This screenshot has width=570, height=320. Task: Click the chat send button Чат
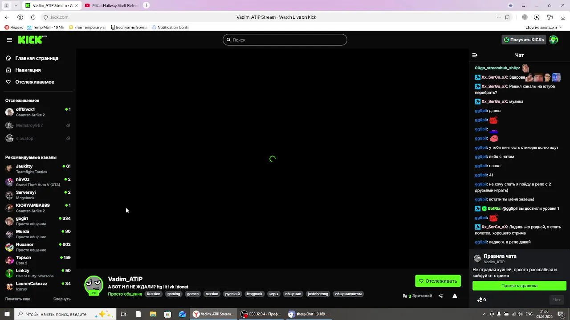click(x=557, y=300)
